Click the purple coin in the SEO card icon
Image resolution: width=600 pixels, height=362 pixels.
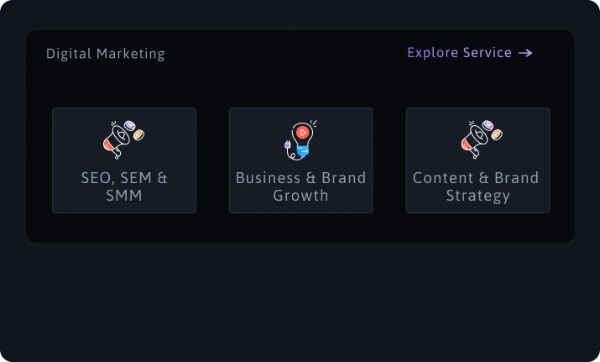(x=129, y=126)
